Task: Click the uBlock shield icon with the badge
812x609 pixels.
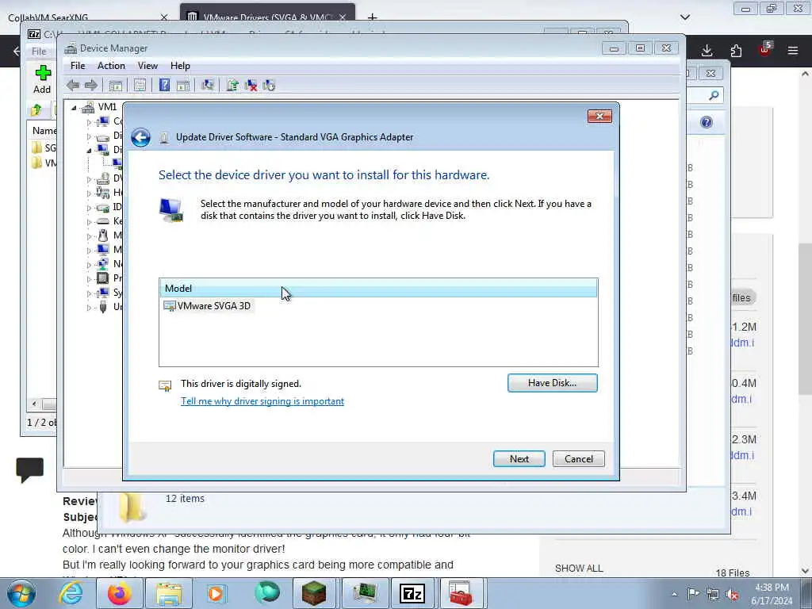Action: tap(764, 49)
